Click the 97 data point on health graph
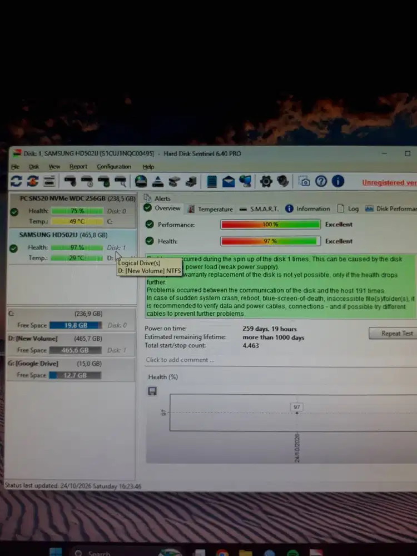417x556 pixels. (297, 413)
